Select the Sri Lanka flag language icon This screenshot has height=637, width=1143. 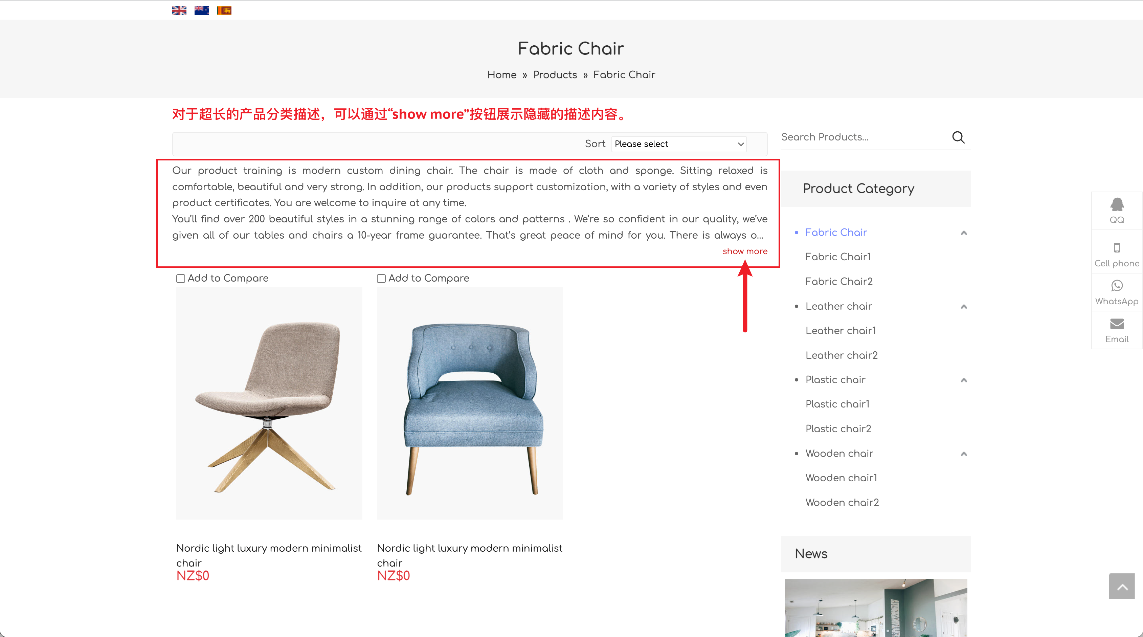click(x=224, y=10)
